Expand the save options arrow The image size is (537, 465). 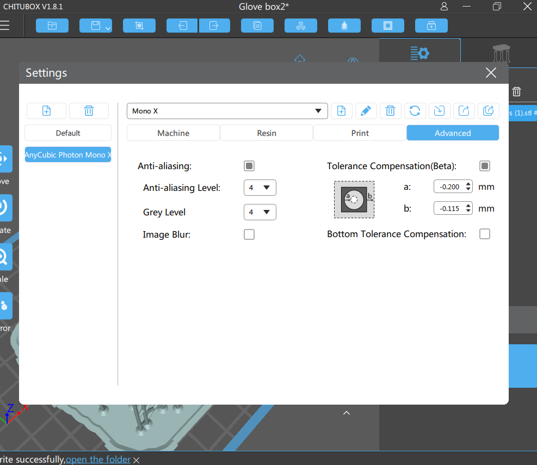tap(108, 28)
